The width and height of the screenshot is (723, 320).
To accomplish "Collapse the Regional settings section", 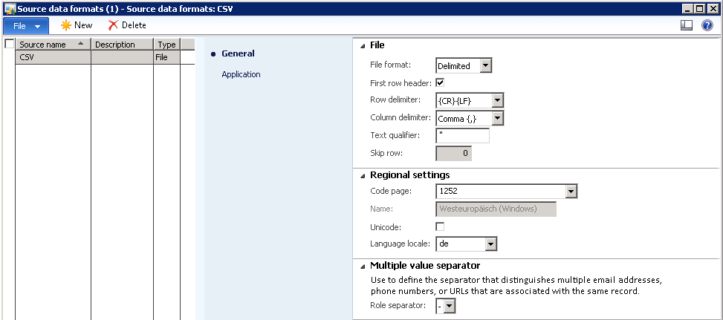I will [363, 175].
